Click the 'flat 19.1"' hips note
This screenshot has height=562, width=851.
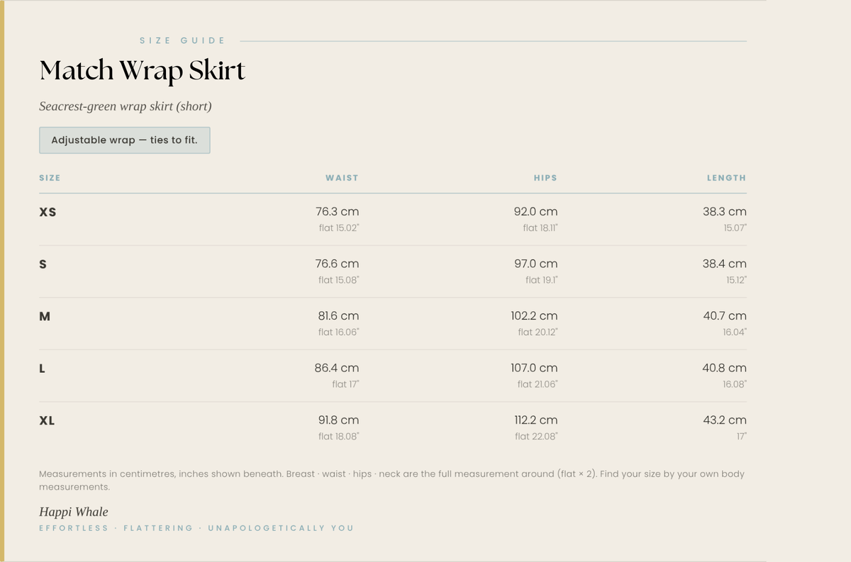[x=542, y=280]
